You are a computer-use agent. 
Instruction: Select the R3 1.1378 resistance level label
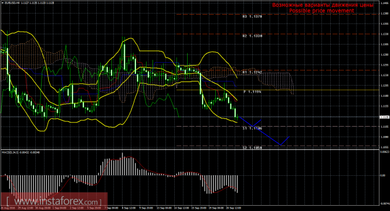pos(252,16)
